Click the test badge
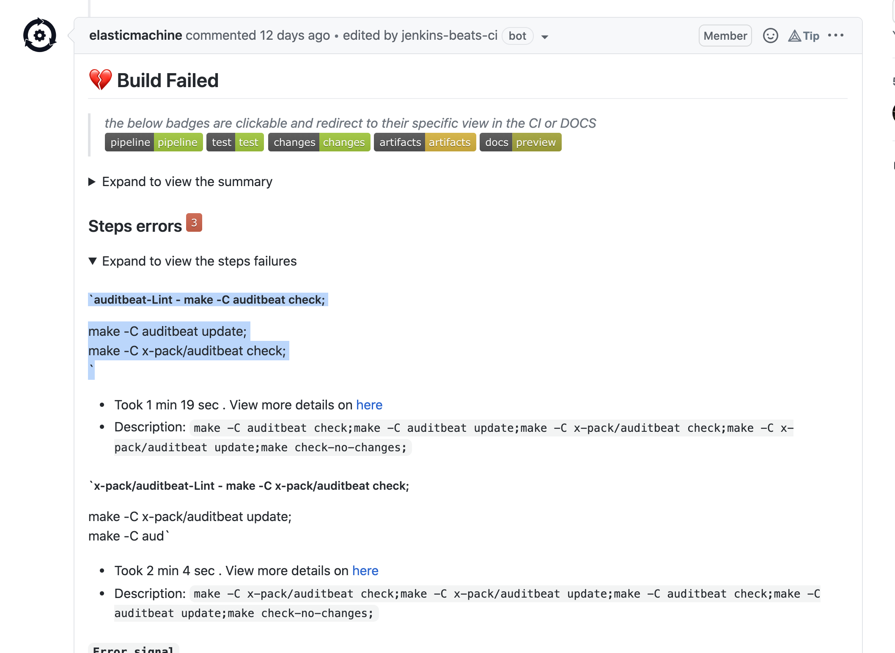Image resolution: width=895 pixels, height=653 pixels. (x=235, y=143)
